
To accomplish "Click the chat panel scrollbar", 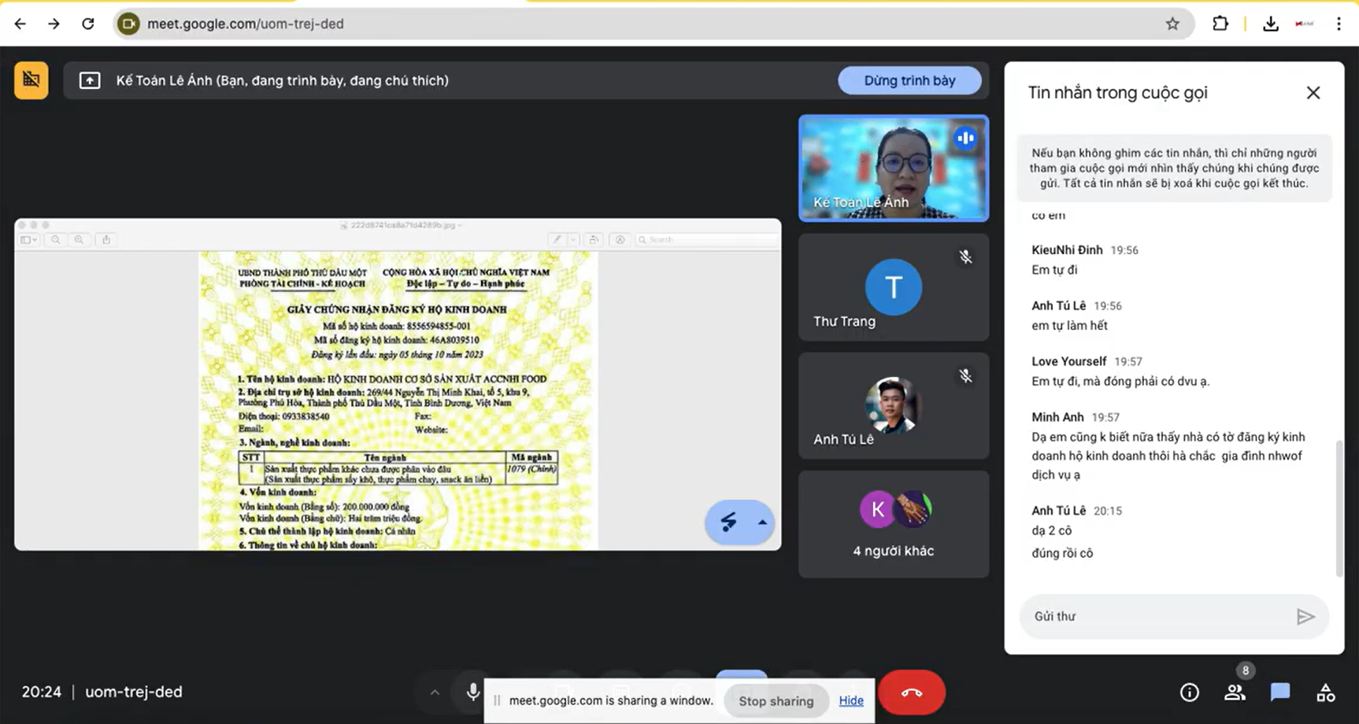I will (1339, 508).
